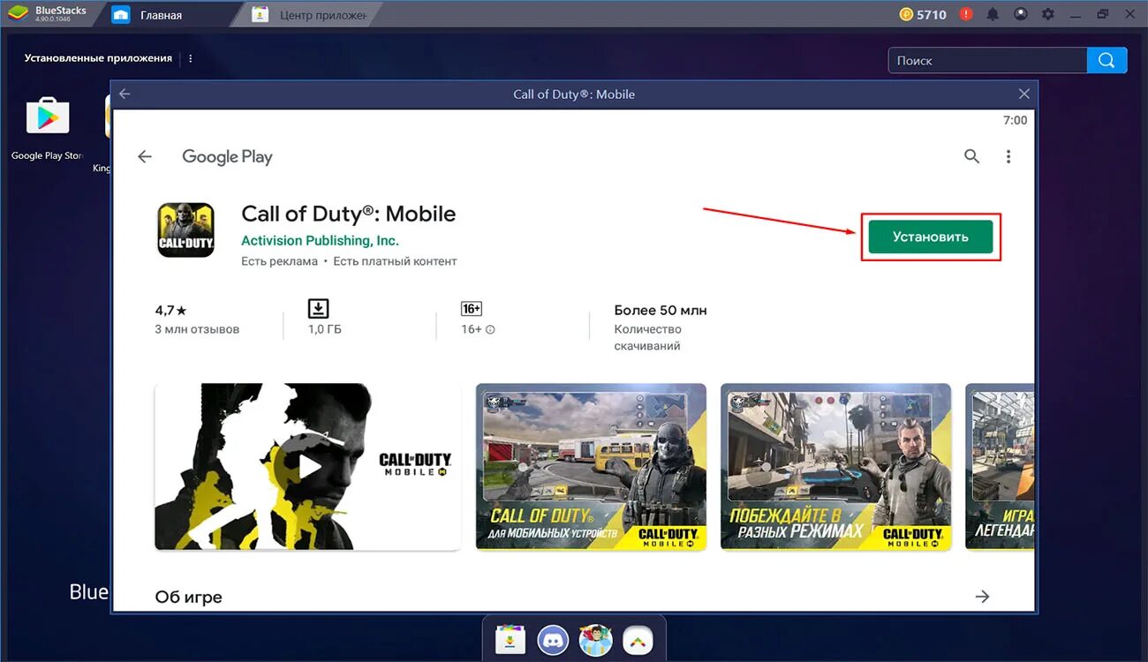Click the Google Play logo text
The width and height of the screenshot is (1148, 662).
tap(227, 156)
